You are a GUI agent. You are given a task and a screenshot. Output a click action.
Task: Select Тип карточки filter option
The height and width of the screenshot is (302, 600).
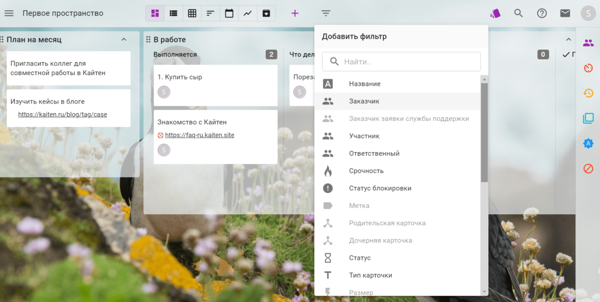click(x=397, y=275)
